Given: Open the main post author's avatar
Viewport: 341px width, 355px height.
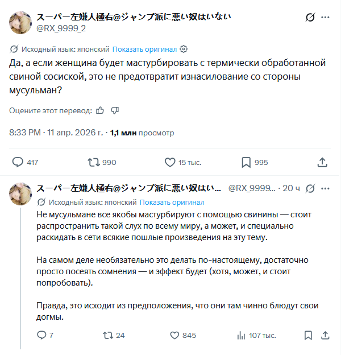Looking at the screenshot, I should pyautogui.click(x=20, y=22).
